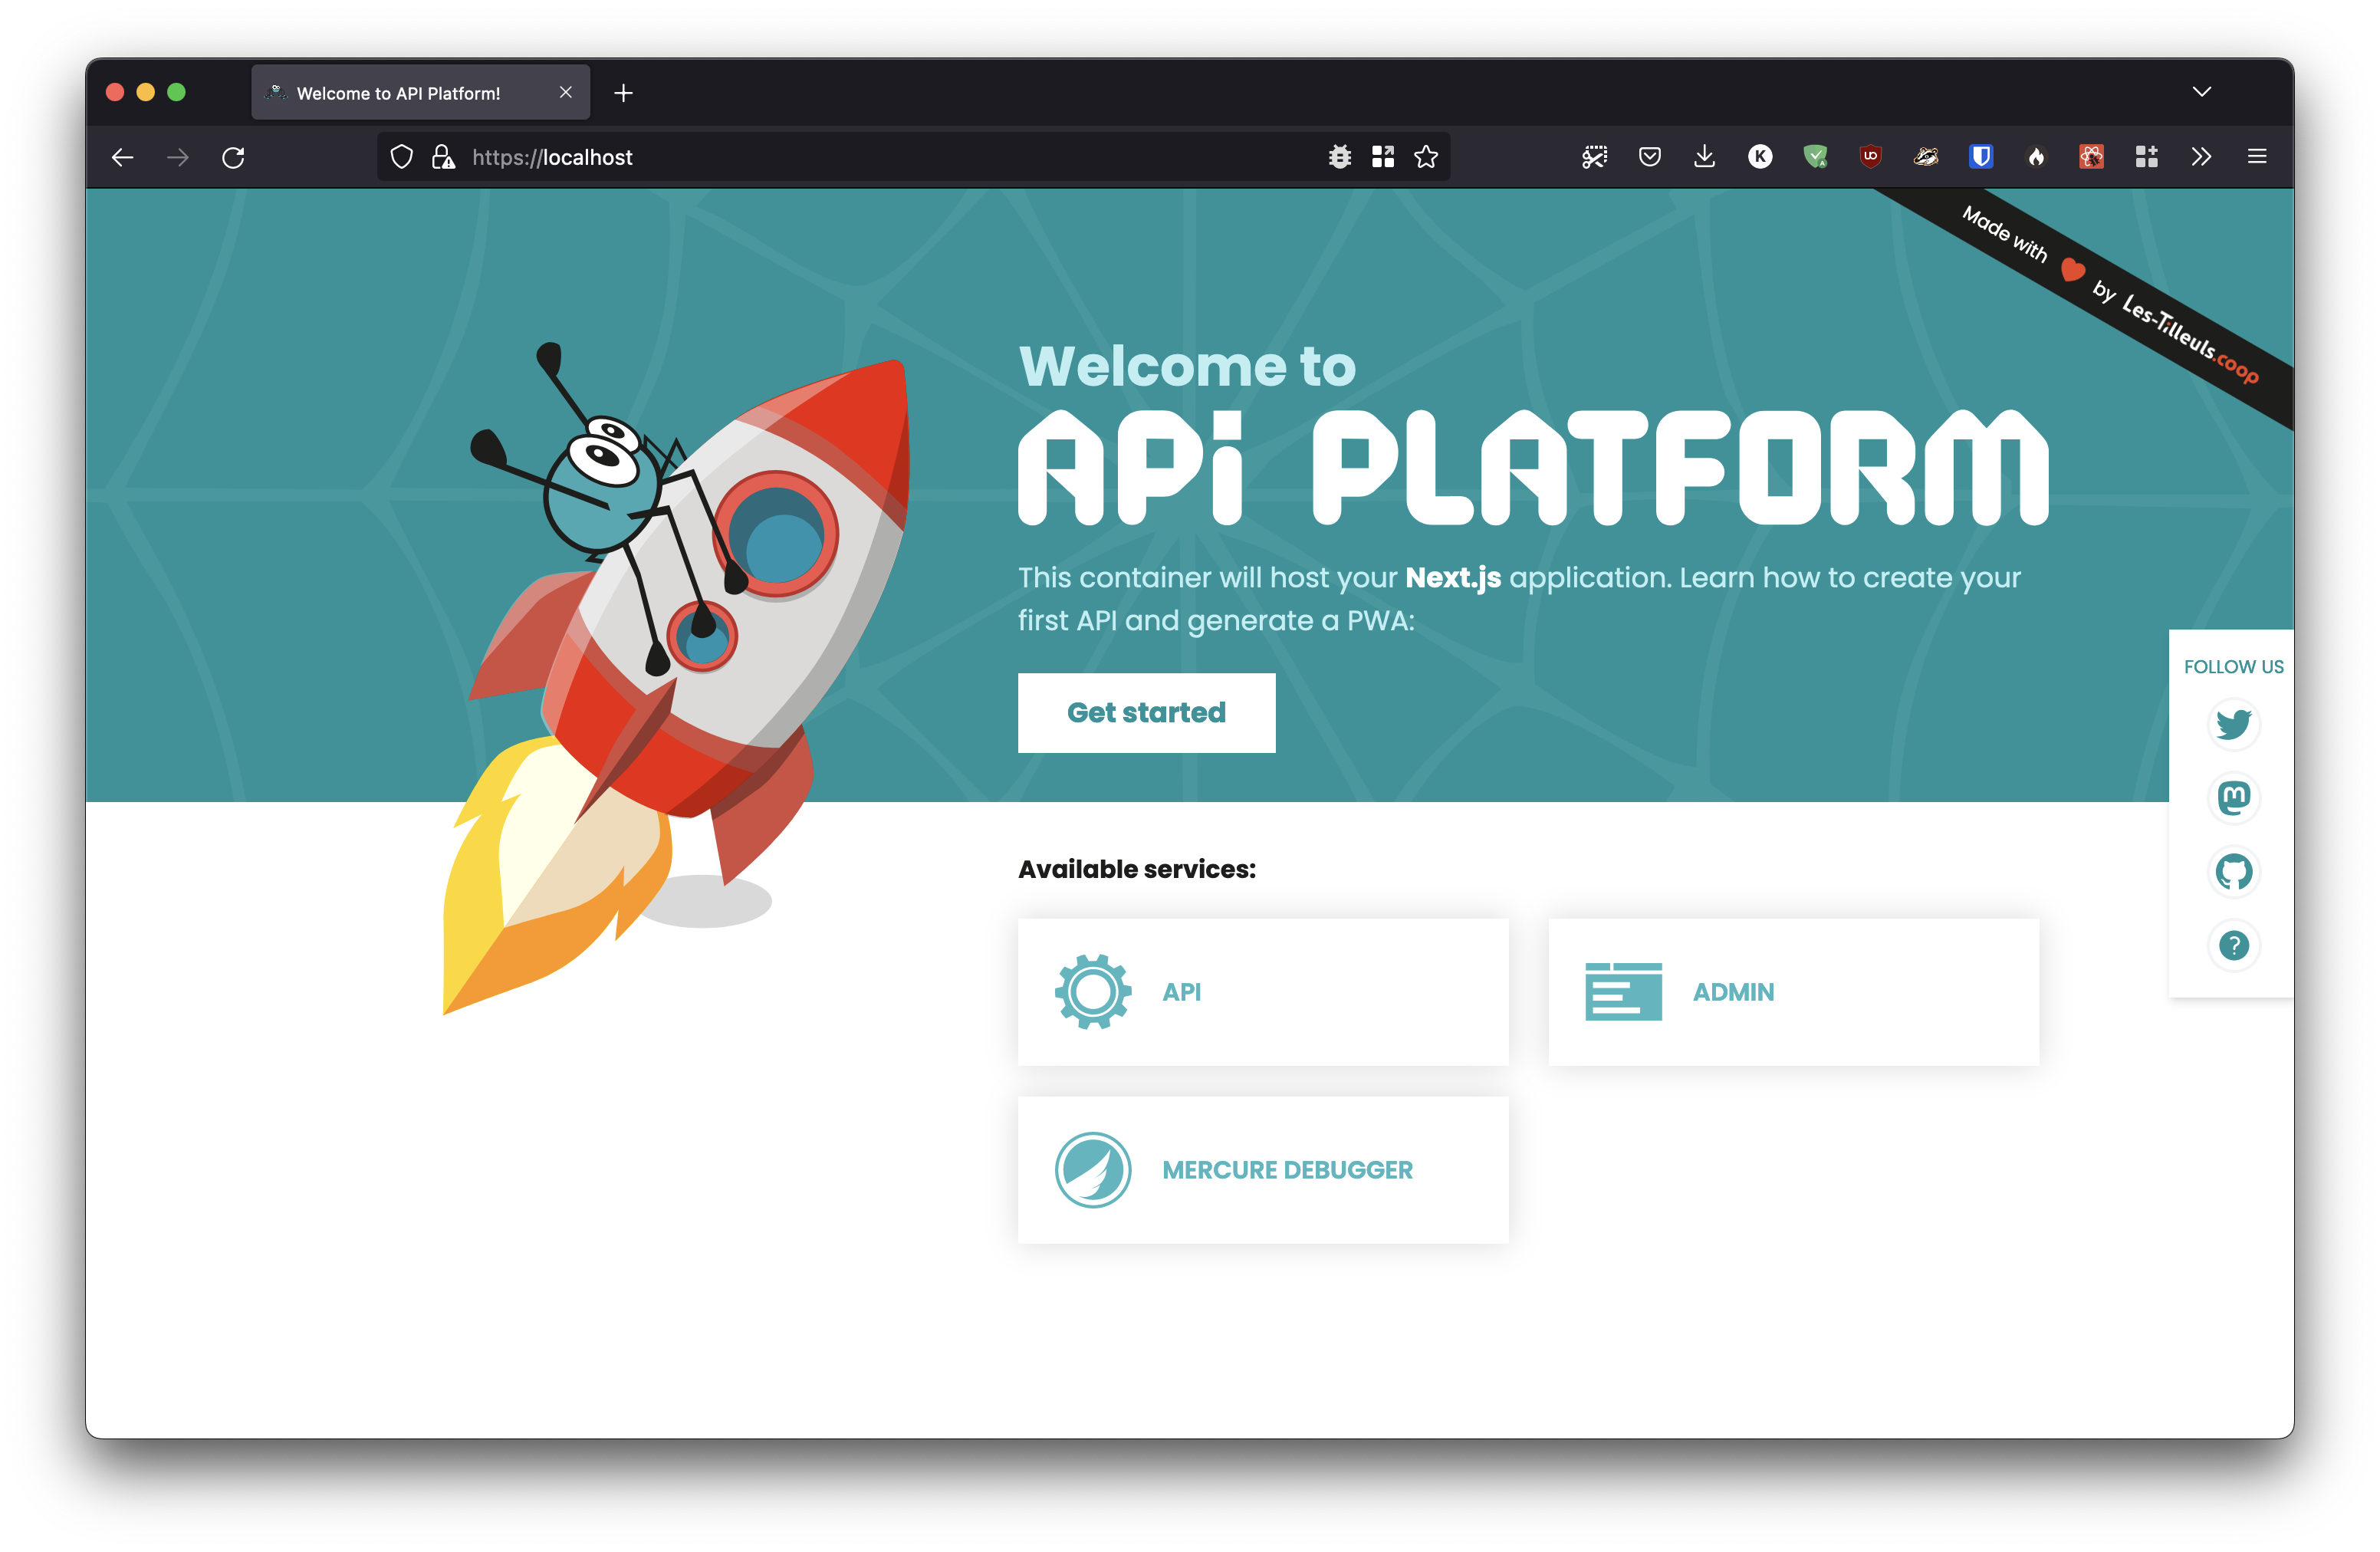This screenshot has height=1552, width=2380.
Task: Toggle tracking protection via the shield icon
Action: 401,157
